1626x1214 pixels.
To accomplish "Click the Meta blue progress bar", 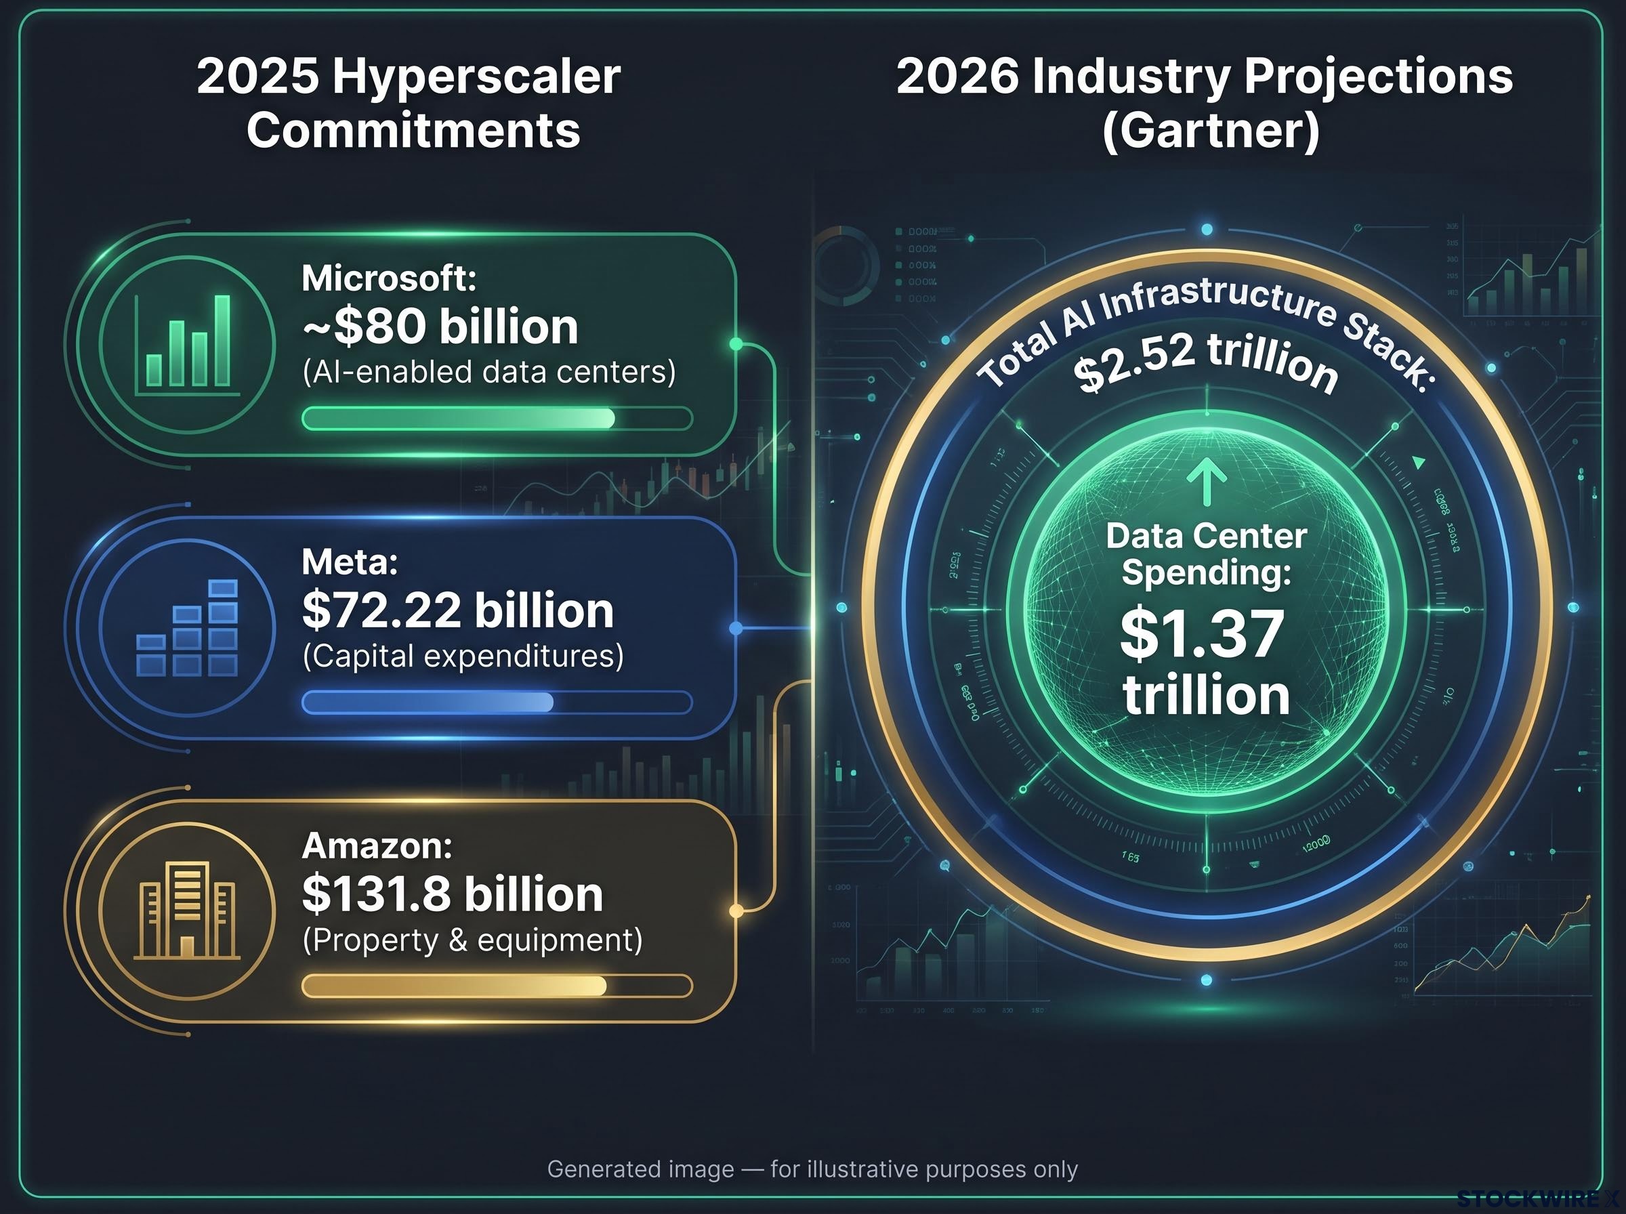I will pyautogui.click(x=497, y=703).
